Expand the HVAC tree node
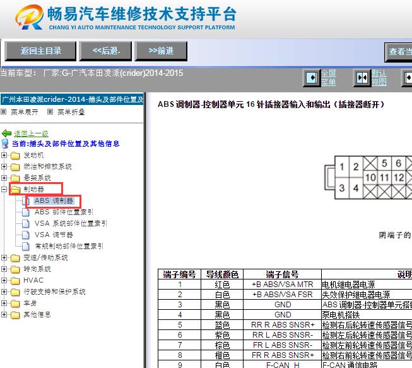Viewport: 412px width, 368px height. [4, 280]
